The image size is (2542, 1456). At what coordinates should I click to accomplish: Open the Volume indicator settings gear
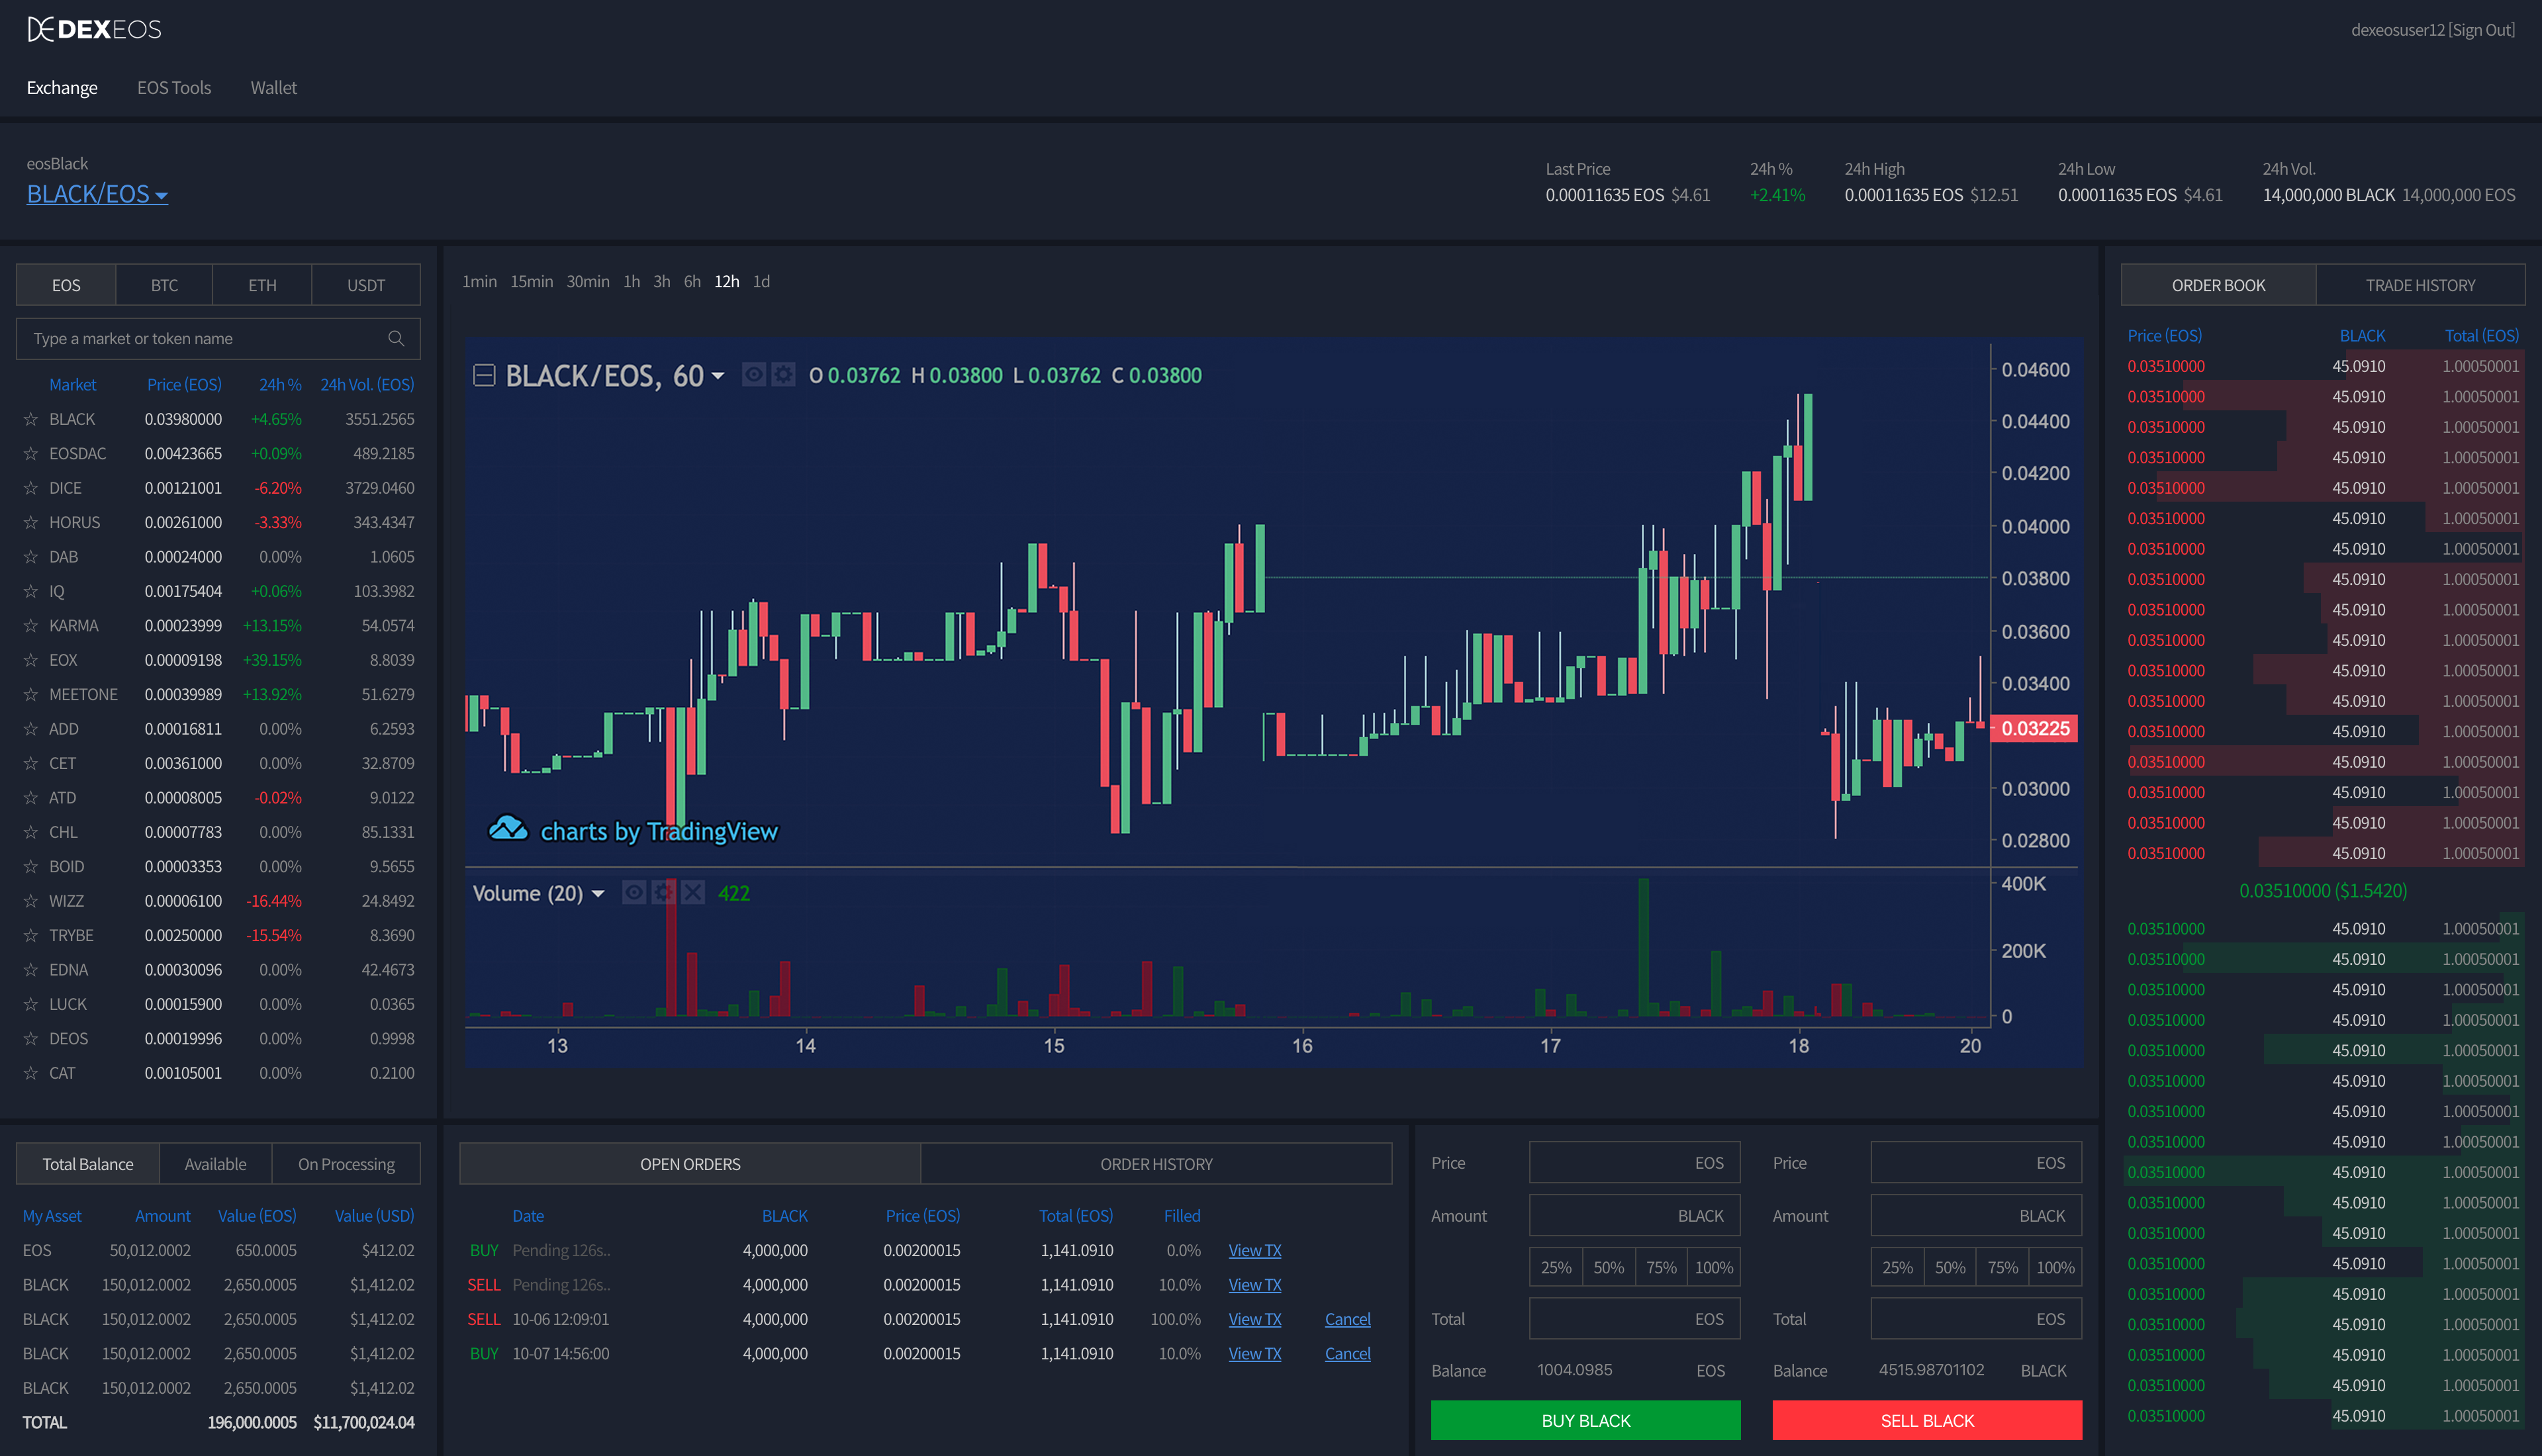point(663,892)
